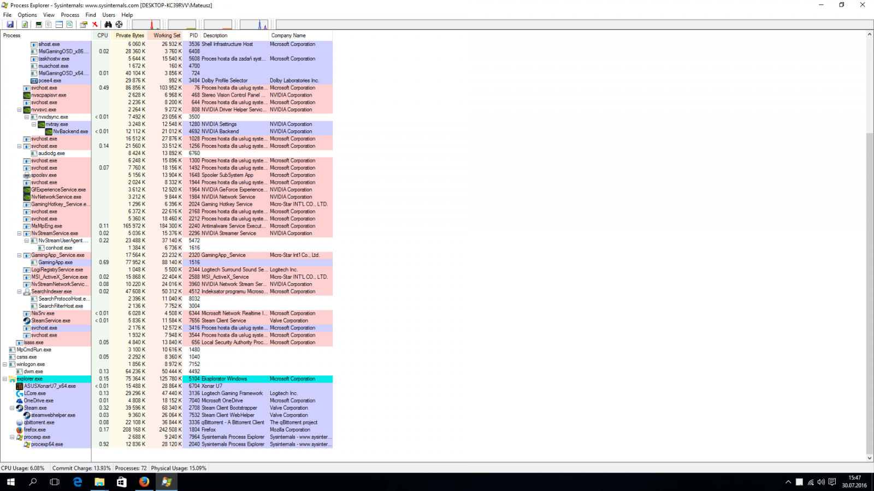Viewport: 874px width, 491px height.
Task: Collapse the procexp.exe tree node
Action: [12, 437]
